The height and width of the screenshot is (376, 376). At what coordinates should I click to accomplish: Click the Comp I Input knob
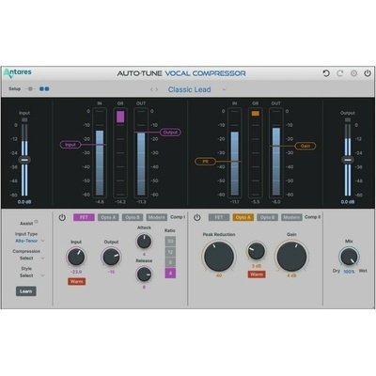pyautogui.click(x=76, y=257)
